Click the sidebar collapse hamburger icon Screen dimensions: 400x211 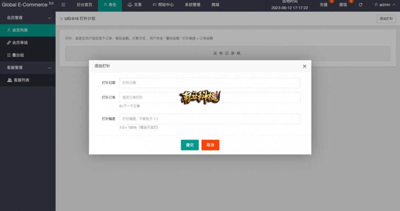(x=63, y=5)
